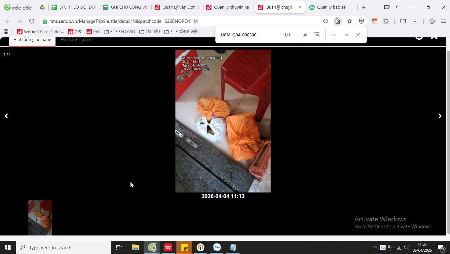Open the notification center icon

pos(441,247)
